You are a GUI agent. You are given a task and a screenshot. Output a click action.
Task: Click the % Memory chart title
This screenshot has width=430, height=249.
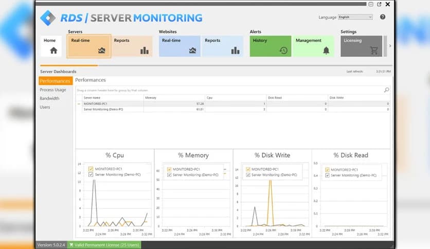pyautogui.click(x=193, y=155)
